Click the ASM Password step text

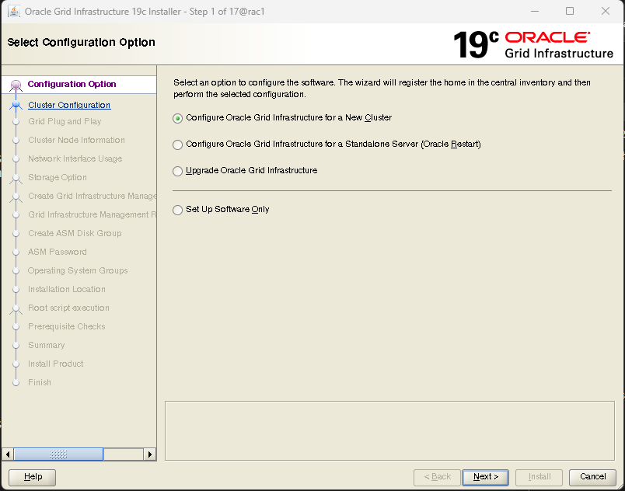pos(58,252)
